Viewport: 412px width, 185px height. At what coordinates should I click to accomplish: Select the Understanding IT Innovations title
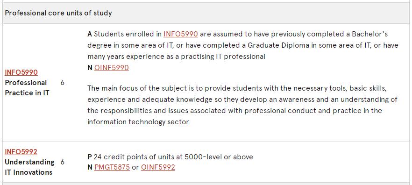(29, 167)
